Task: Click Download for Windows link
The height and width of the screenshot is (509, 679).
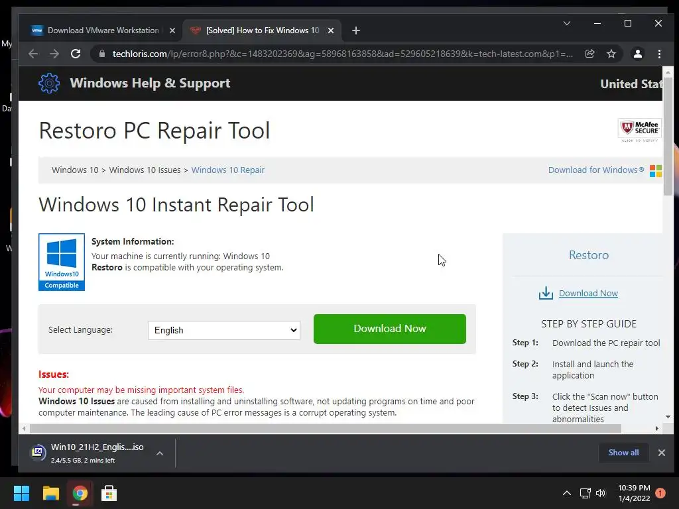Action: pyautogui.click(x=596, y=170)
